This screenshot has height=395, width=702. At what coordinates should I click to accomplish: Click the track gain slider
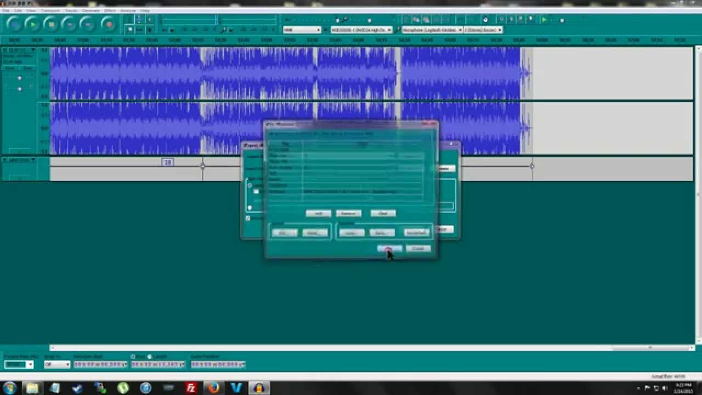point(19,78)
